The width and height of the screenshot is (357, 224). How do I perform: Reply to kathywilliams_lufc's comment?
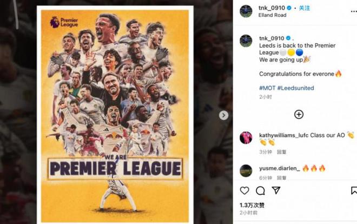point(281,152)
